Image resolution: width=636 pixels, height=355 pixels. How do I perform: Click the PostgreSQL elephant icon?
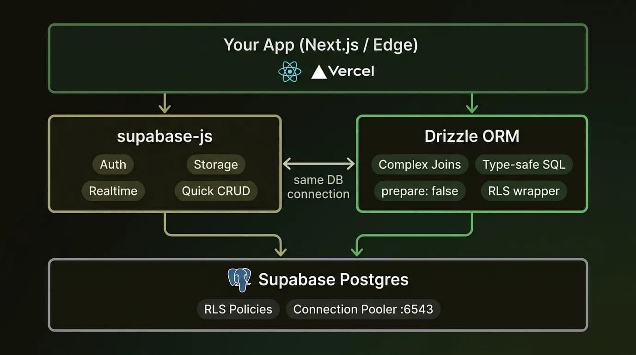(x=239, y=280)
